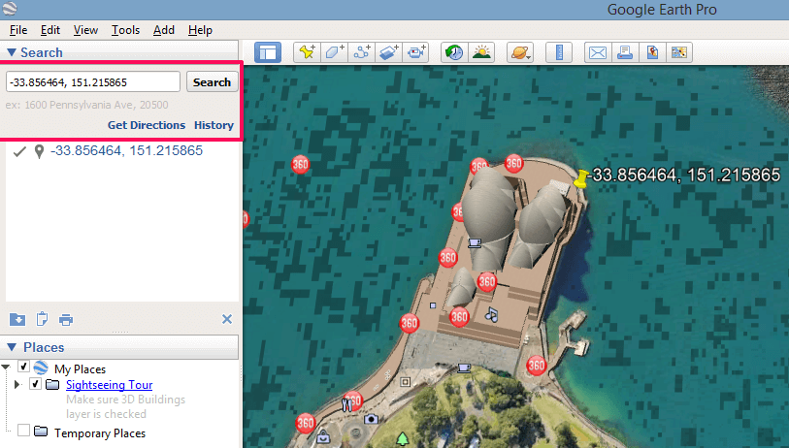Email the view with the envelope icon

[x=598, y=52]
